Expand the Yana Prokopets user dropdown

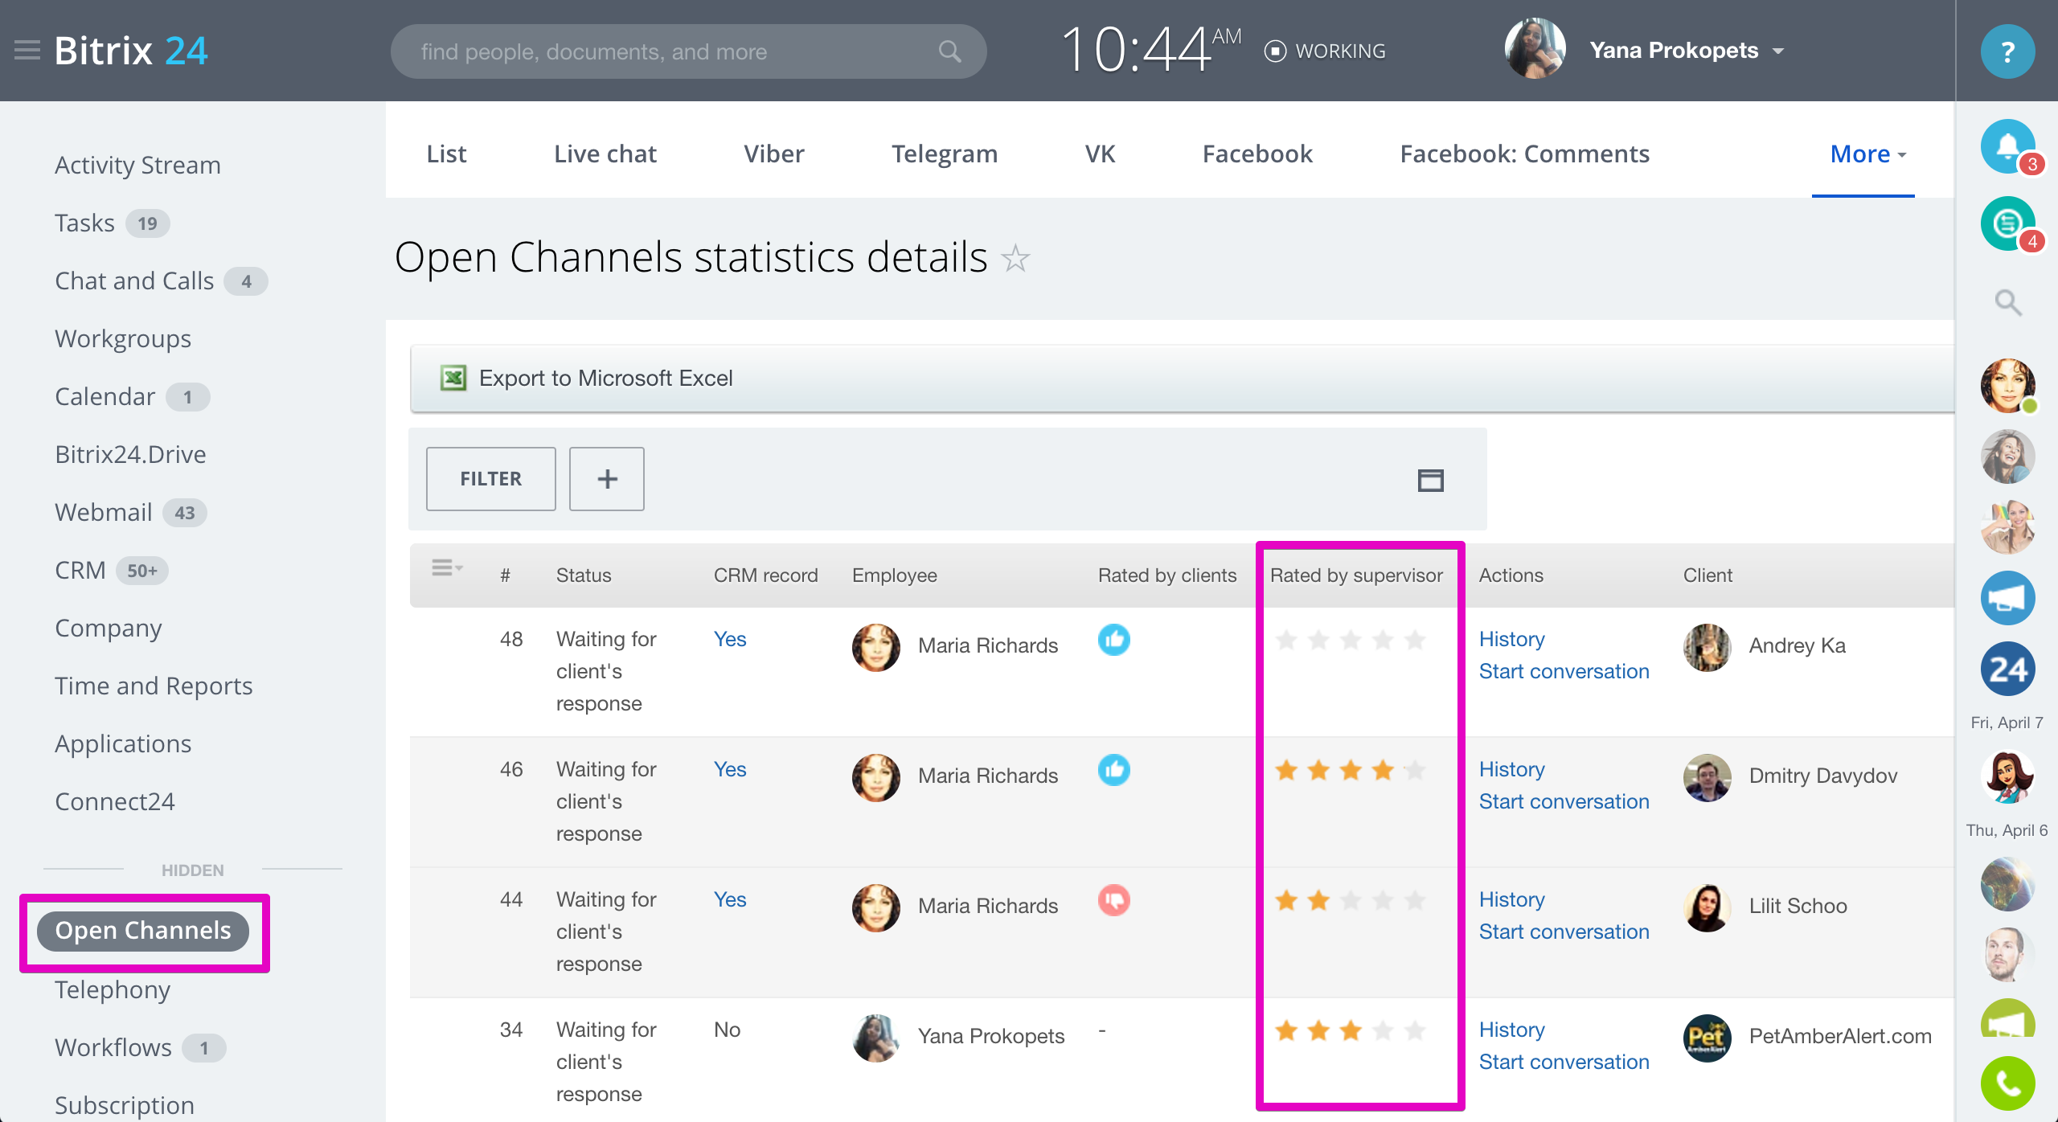click(x=1778, y=51)
